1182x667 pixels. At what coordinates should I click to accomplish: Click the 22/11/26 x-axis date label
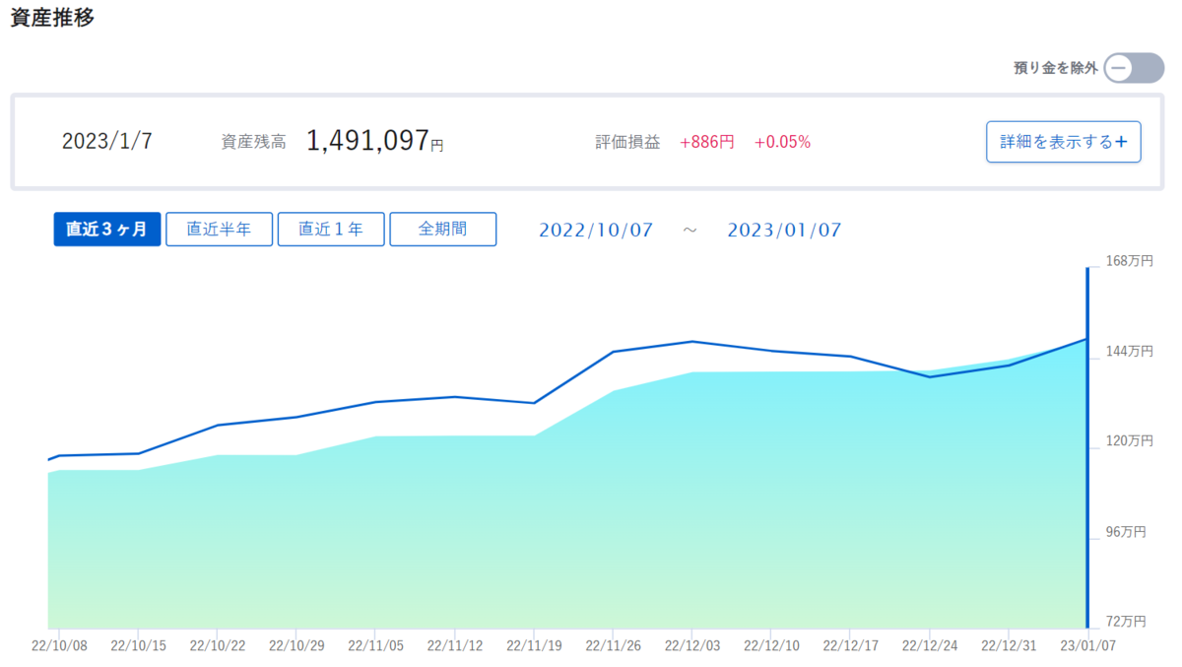tap(613, 645)
